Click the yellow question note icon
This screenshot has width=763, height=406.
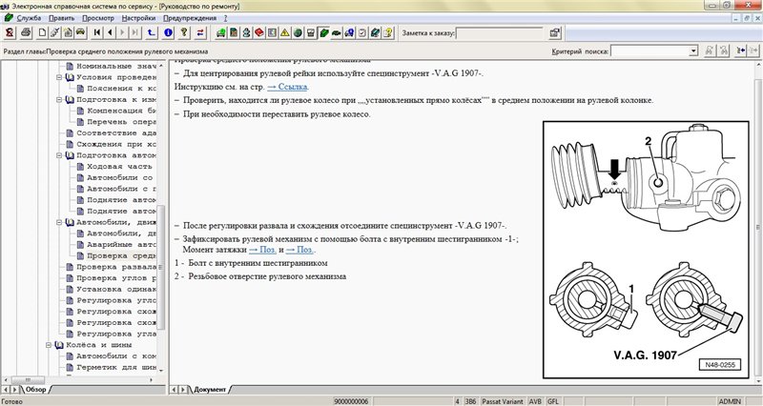(x=388, y=32)
